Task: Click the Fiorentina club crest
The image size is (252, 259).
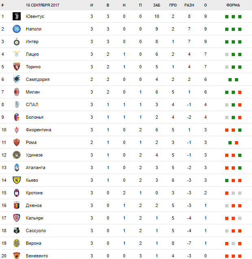Action: pos(17,130)
